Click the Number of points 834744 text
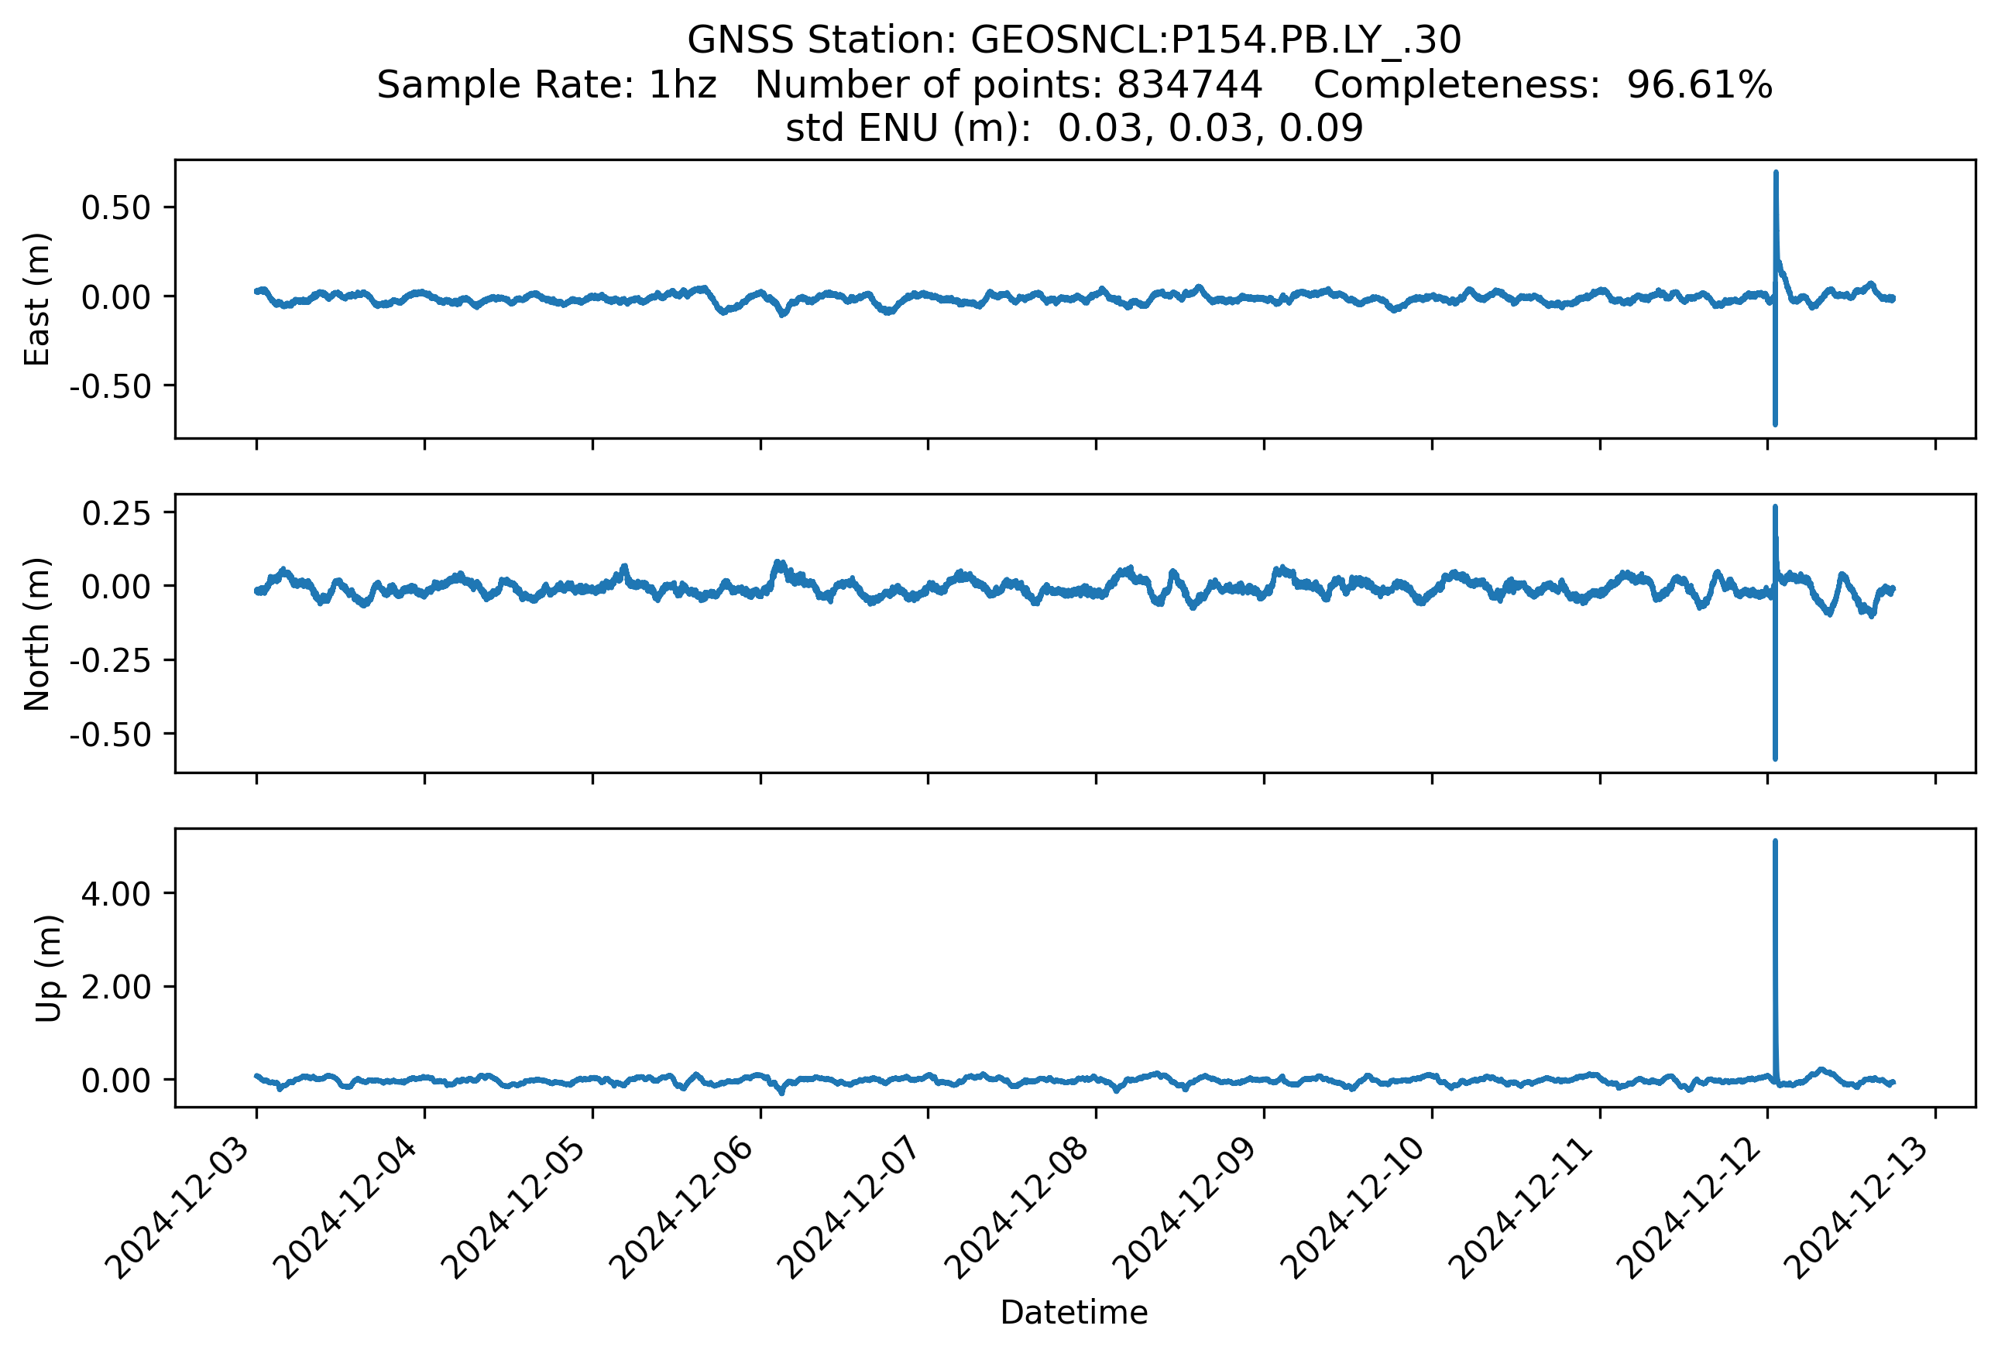 [x=1008, y=85]
